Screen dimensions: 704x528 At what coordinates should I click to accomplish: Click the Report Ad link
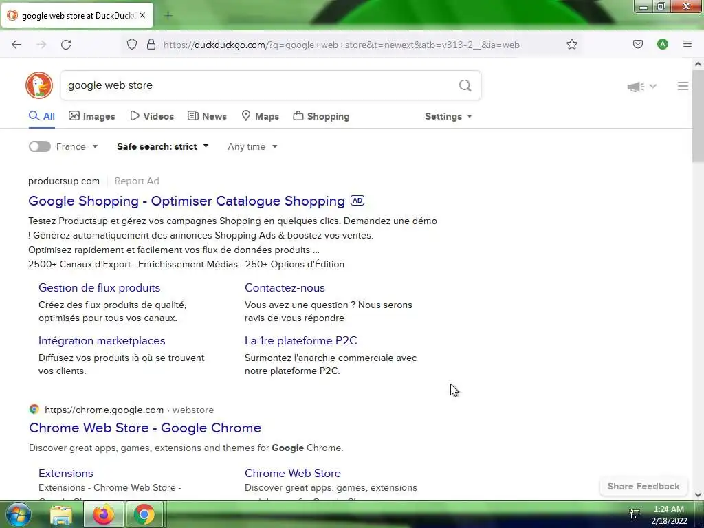137,181
